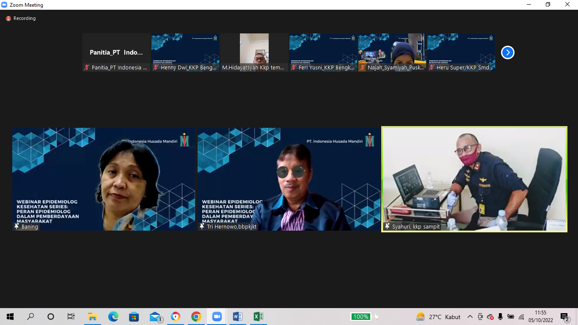
Task: Select Heru Super/KKP Smd participant thumbnail
Action: (461, 52)
